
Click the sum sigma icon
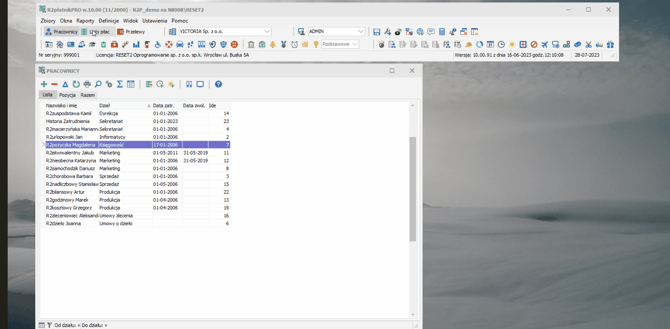pyautogui.click(x=120, y=84)
